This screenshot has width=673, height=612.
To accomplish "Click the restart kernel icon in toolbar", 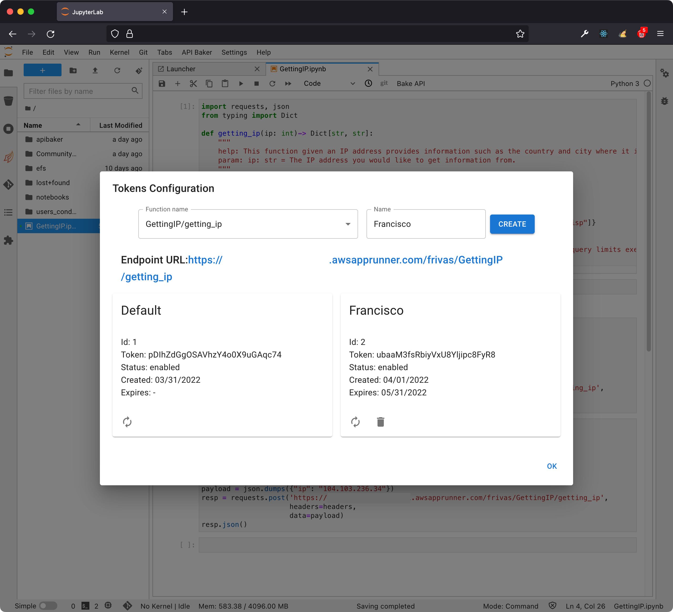I will pyautogui.click(x=272, y=84).
